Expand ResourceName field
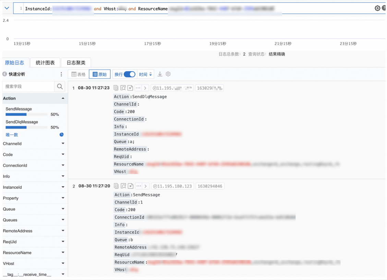Image resolution: width=387 pixels, height=280 pixels. pos(63,252)
